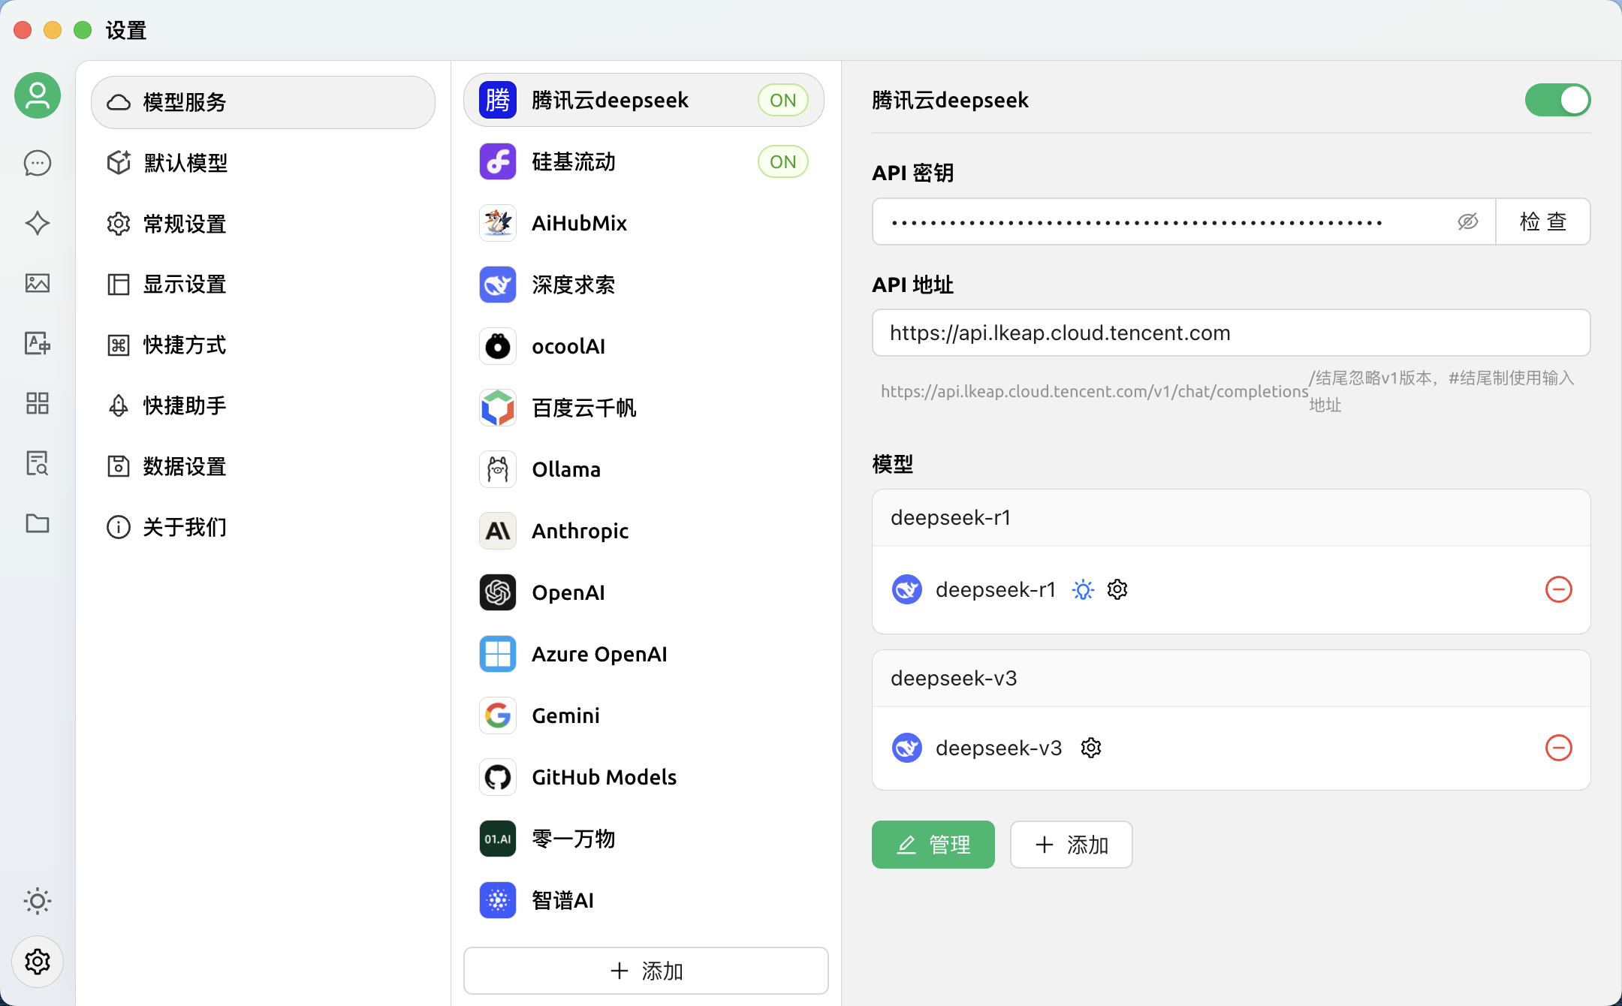Click the user avatar icon in sidebar
This screenshot has height=1006, width=1622.
tap(38, 95)
